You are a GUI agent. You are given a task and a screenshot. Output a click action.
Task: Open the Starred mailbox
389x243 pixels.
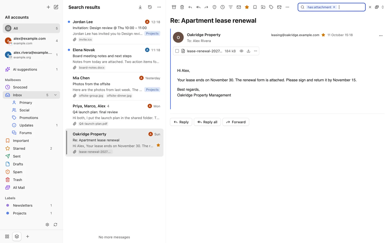pyautogui.click(x=31, y=148)
